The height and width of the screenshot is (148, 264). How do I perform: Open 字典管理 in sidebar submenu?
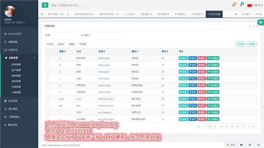[16, 92]
